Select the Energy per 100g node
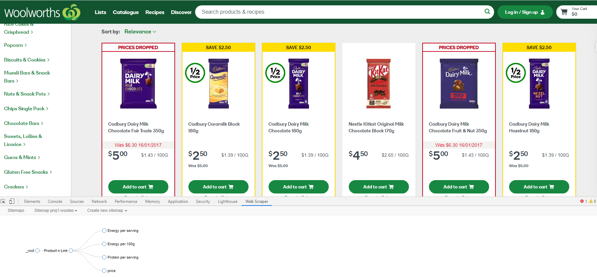597x277 pixels. tap(104, 244)
